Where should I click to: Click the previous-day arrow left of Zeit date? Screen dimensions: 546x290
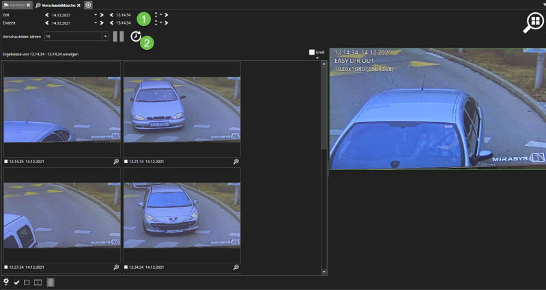tap(46, 14)
